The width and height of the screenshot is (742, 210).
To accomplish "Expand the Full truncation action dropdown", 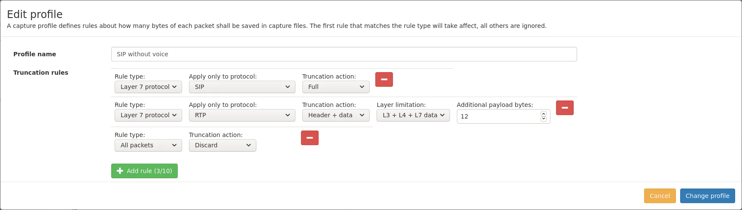I will (335, 87).
